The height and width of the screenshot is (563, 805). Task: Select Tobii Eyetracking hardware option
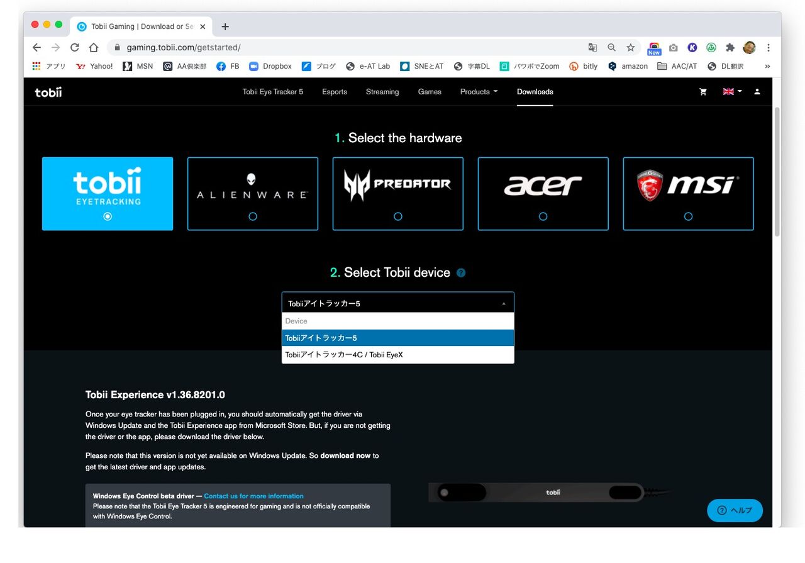(108, 194)
